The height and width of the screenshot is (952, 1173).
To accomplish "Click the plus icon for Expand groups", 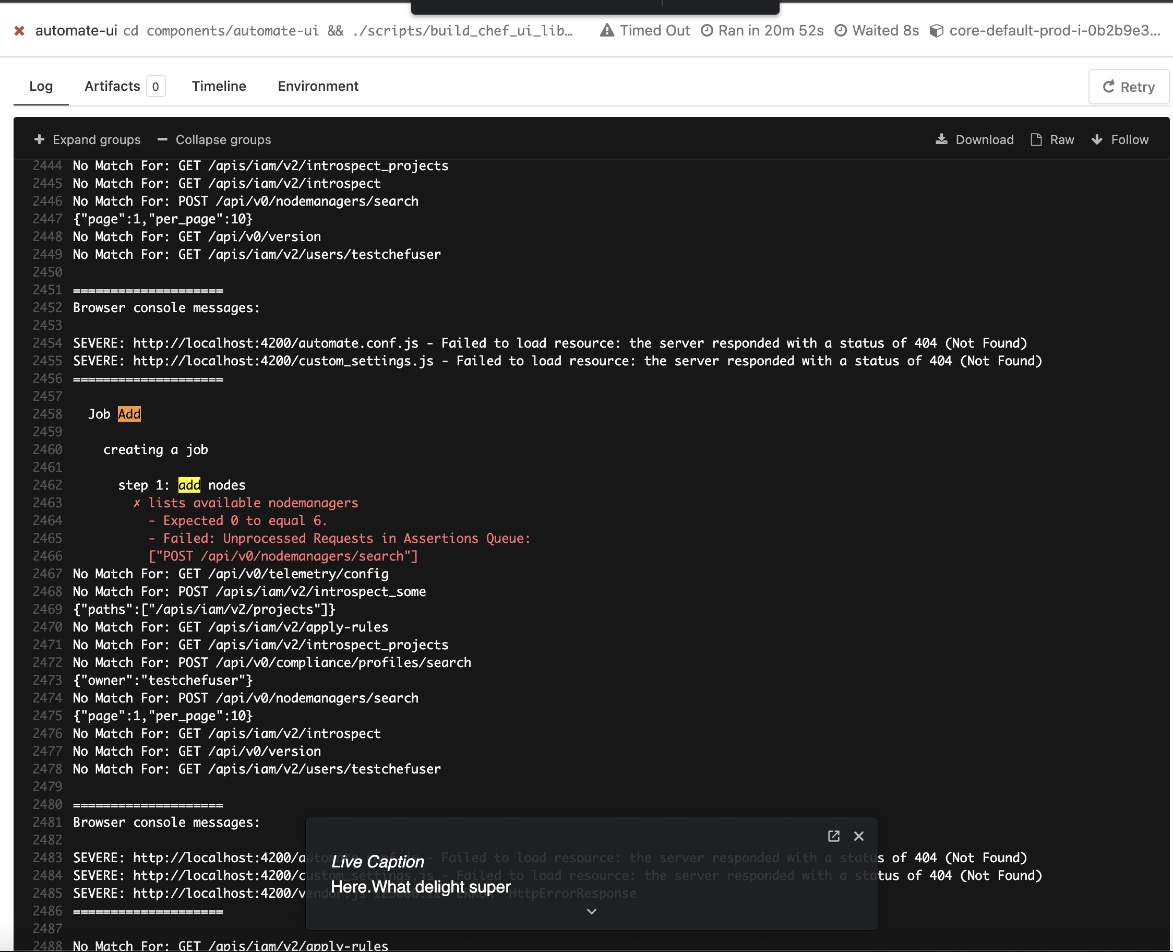I will coord(39,139).
